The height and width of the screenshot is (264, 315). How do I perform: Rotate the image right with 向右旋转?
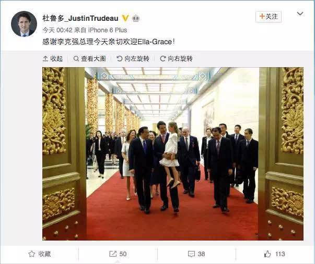pos(177,59)
